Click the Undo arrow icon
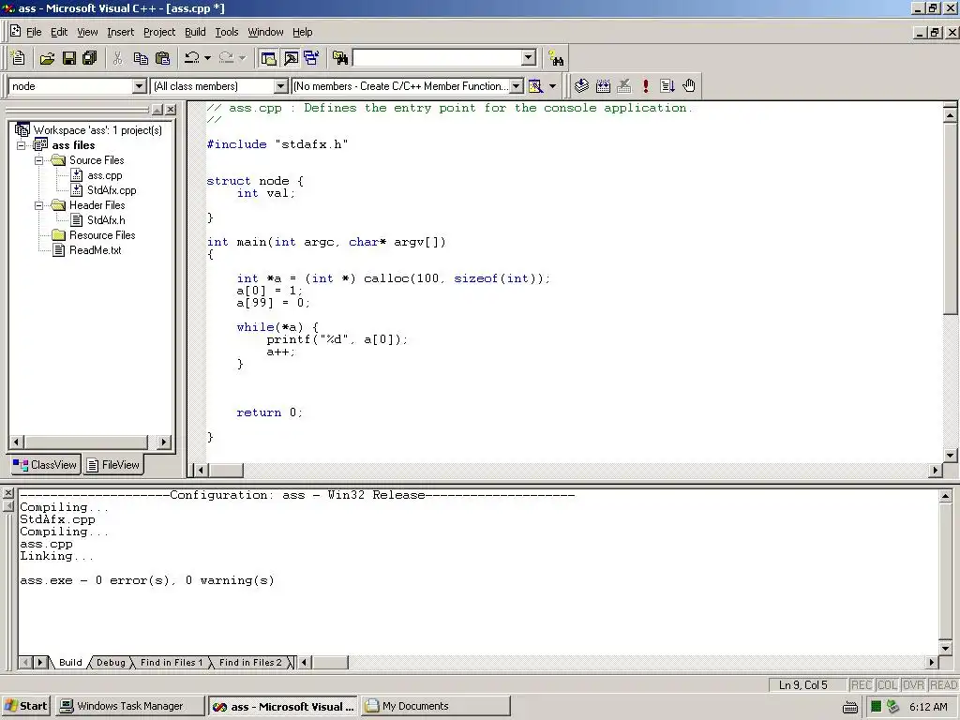960x720 pixels. (191, 58)
